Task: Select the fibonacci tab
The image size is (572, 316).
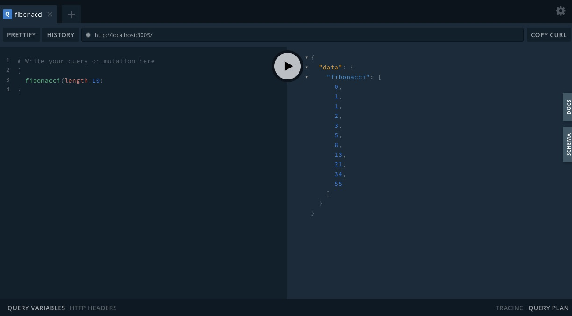Action: (29, 15)
